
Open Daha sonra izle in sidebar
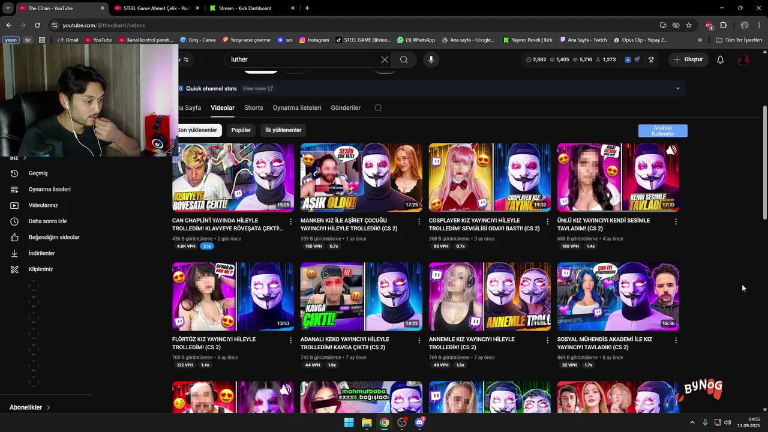(47, 221)
